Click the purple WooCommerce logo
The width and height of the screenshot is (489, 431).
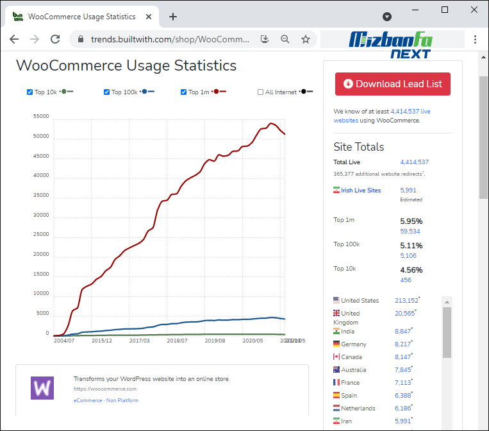point(42,388)
